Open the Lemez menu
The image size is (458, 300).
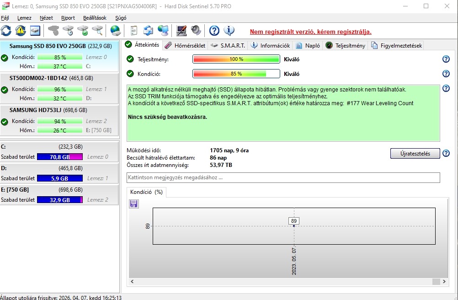pyautogui.click(x=24, y=18)
